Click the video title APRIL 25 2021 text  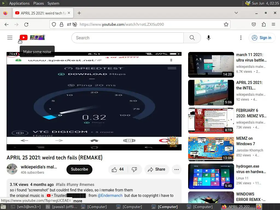point(54,157)
